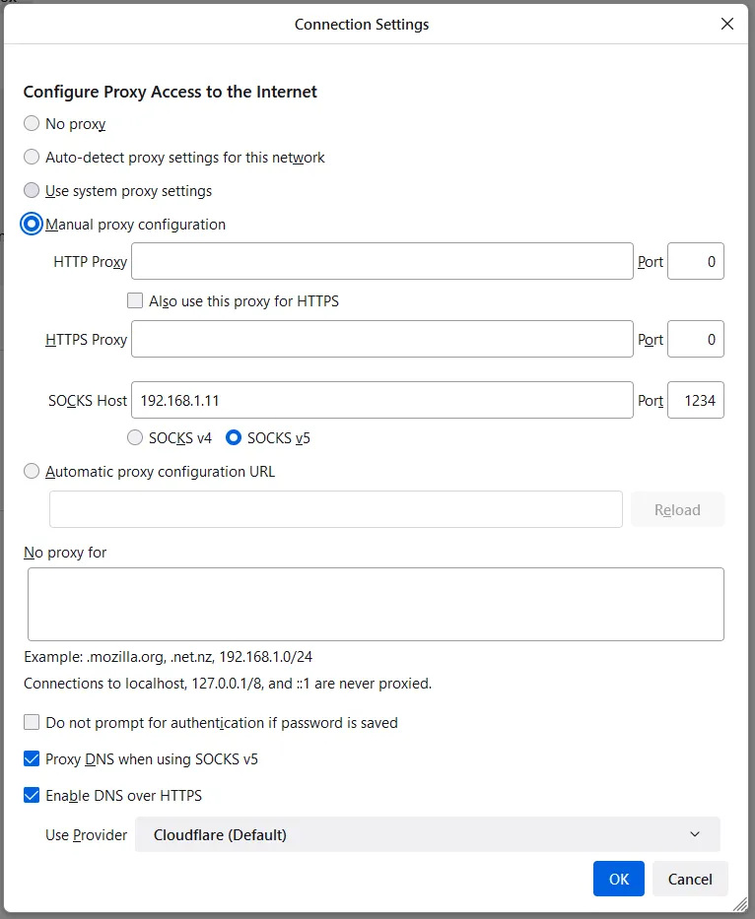The image size is (755, 919).
Task: Select Manual proxy configuration radio button
Action: point(32,224)
